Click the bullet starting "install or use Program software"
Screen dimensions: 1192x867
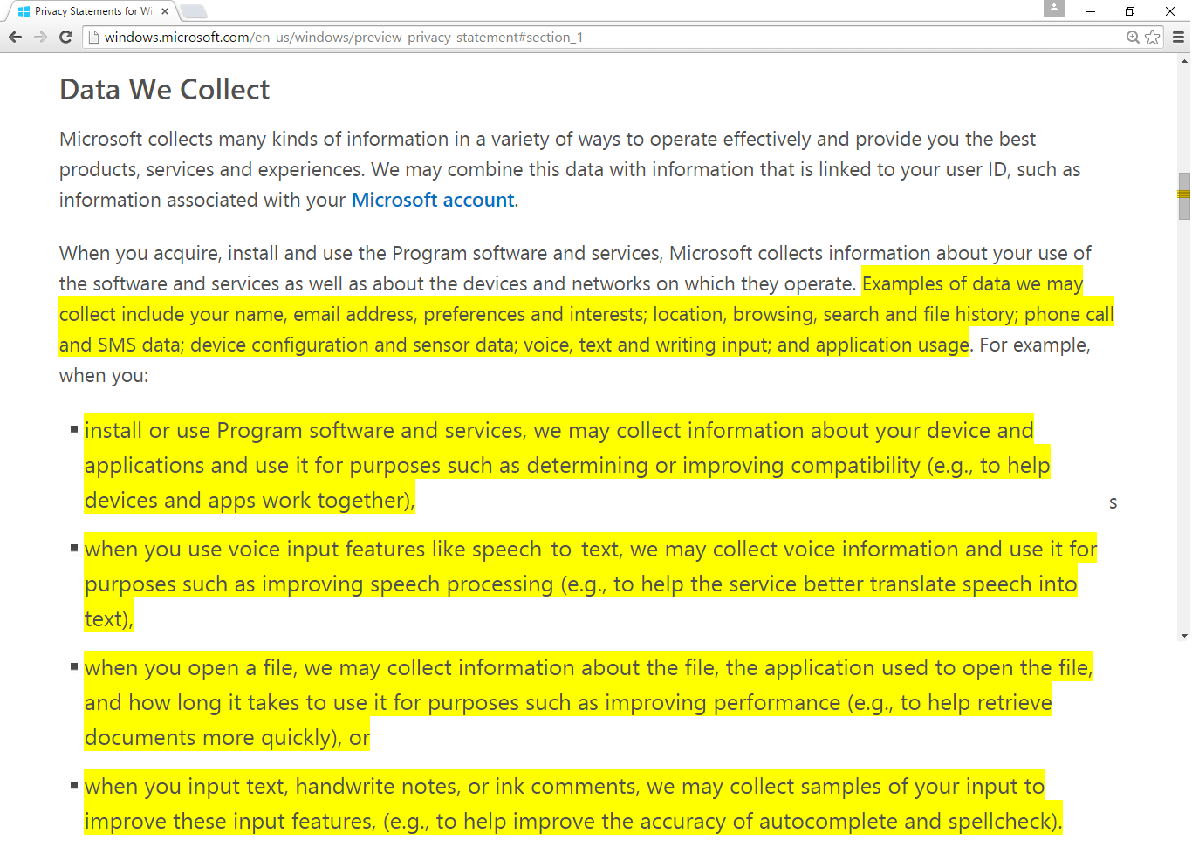(x=567, y=465)
